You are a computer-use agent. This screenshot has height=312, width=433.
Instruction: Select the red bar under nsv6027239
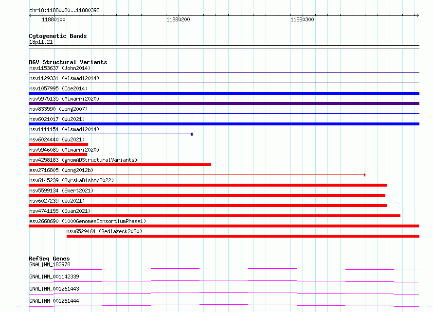tap(208, 206)
